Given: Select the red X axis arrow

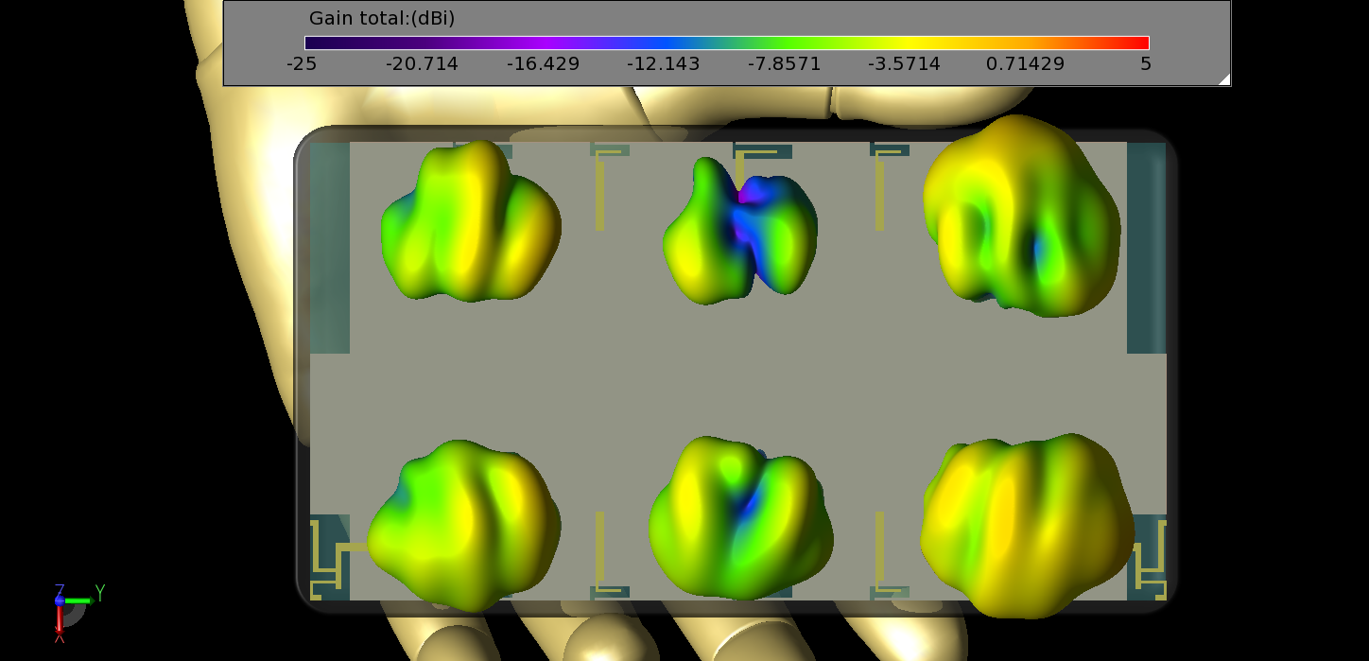Looking at the screenshot, I should (x=60, y=624).
